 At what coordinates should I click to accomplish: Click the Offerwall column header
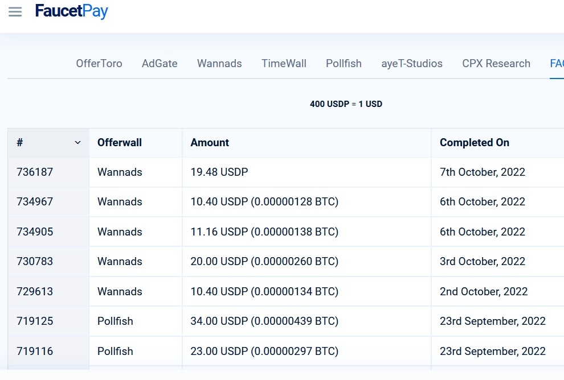point(120,143)
